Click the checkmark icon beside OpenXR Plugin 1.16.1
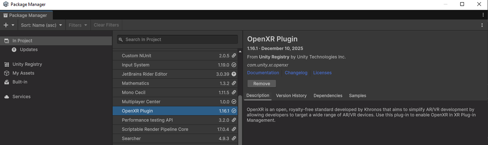 [x=234, y=111]
